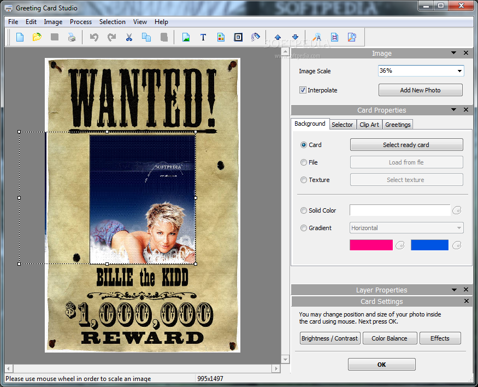Switch to the Background tab

[310, 124]
